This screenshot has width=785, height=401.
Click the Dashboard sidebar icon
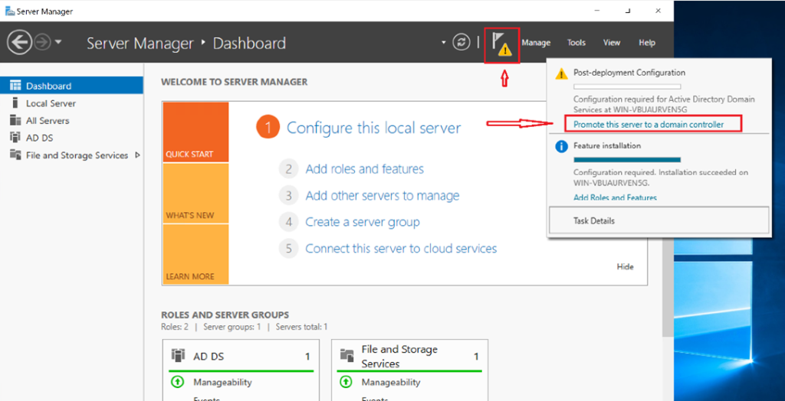(15, 86)
